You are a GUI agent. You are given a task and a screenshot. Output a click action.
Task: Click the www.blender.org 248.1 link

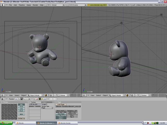pyautogui.click(x=97, y=5)
